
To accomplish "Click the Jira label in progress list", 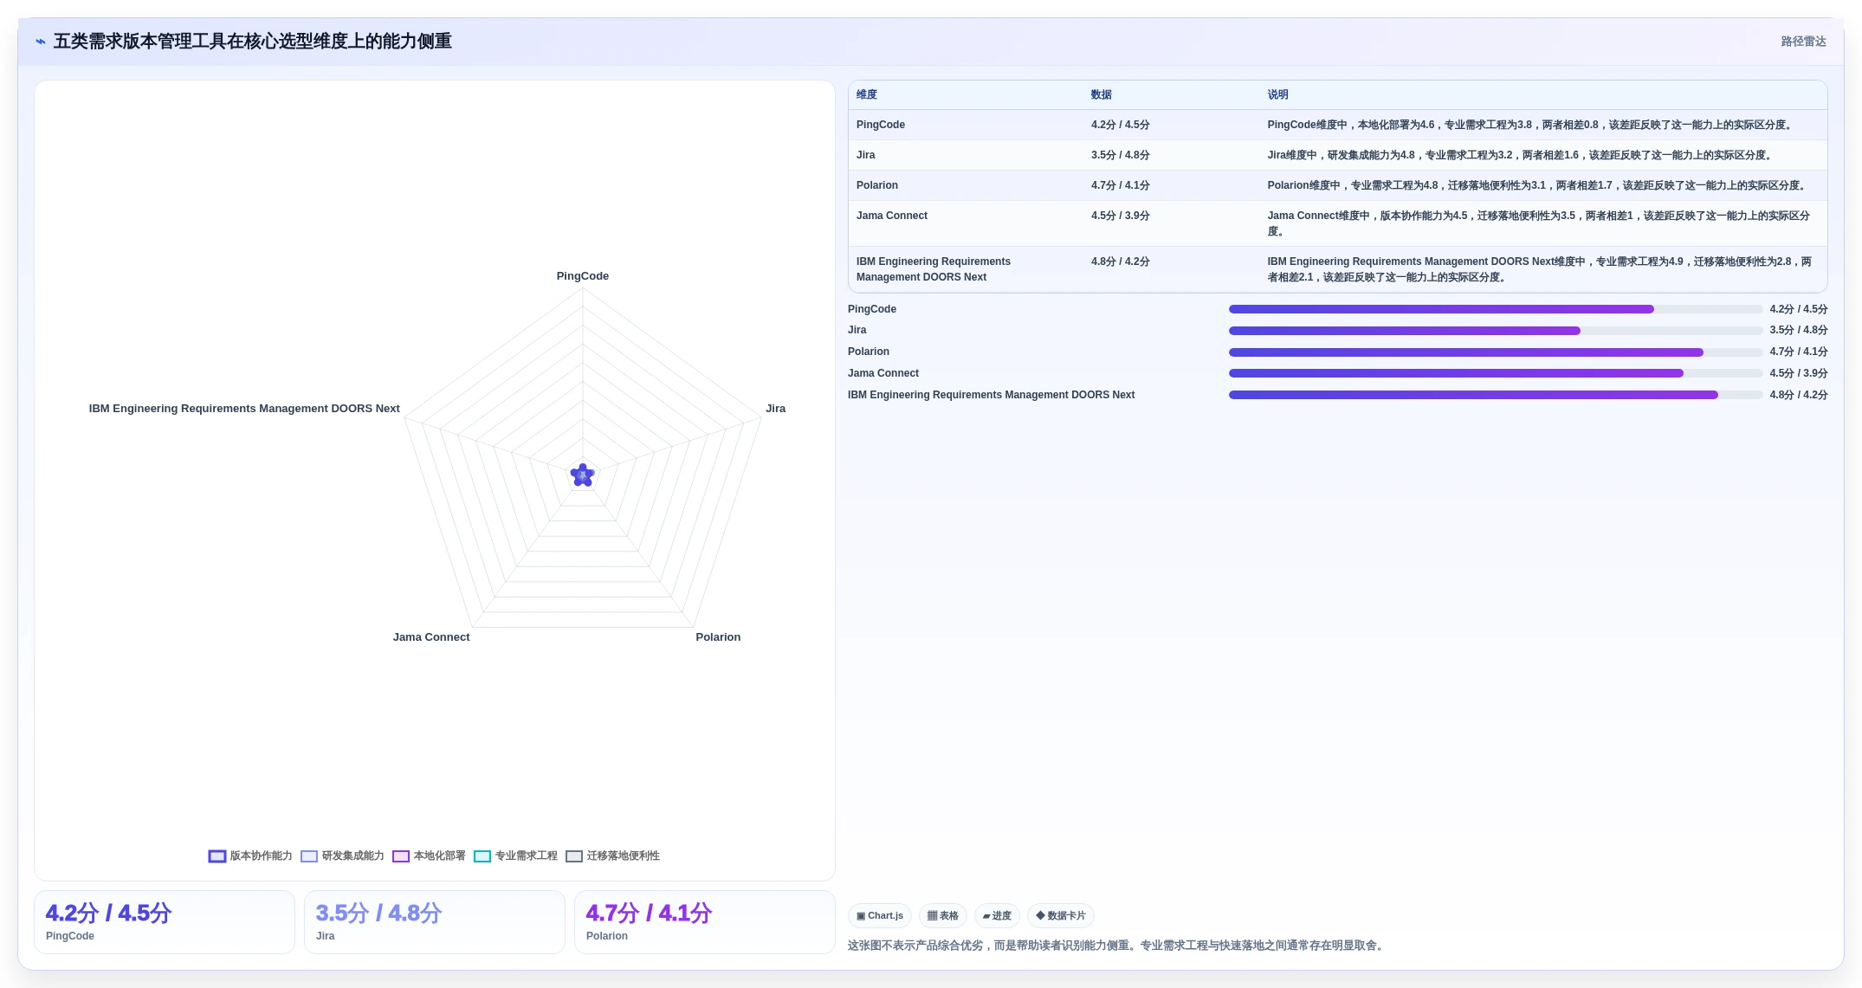I will tap(857, 330).
